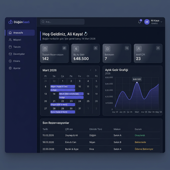Image resolution: width=170 pixels, height=170 pixels.
Task: Open the Düğün (Elif & Mert) event
Action: click(x=63, y=104)
